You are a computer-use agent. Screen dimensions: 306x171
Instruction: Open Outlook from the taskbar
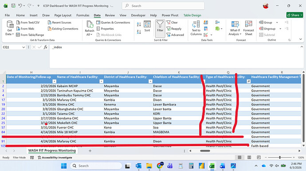pyautogui.click(x=138, y=166)
